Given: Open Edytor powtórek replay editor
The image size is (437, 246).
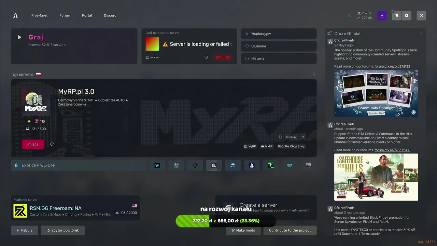Looking at the screenshot, I should point(63,230).
